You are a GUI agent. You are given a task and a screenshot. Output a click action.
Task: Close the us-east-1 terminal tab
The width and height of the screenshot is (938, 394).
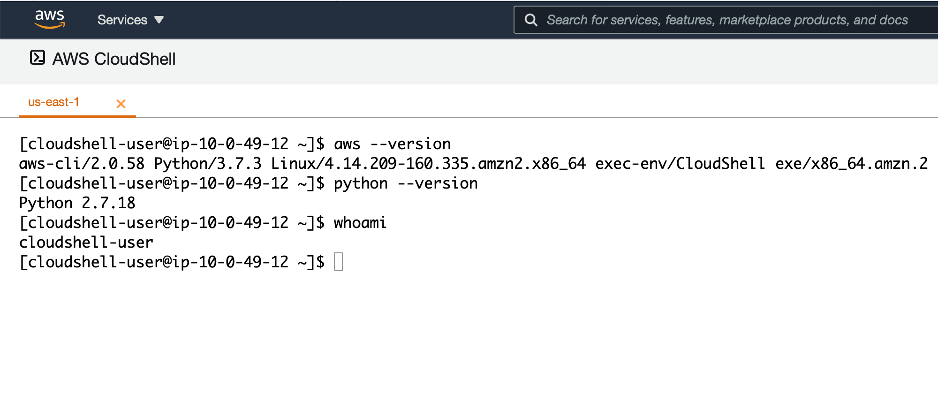click(121, 104)
